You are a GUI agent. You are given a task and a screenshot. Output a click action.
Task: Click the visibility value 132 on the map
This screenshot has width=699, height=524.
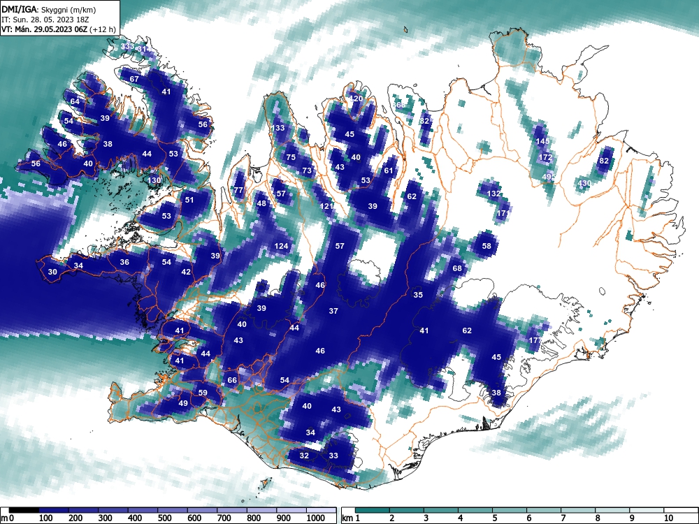493,194
